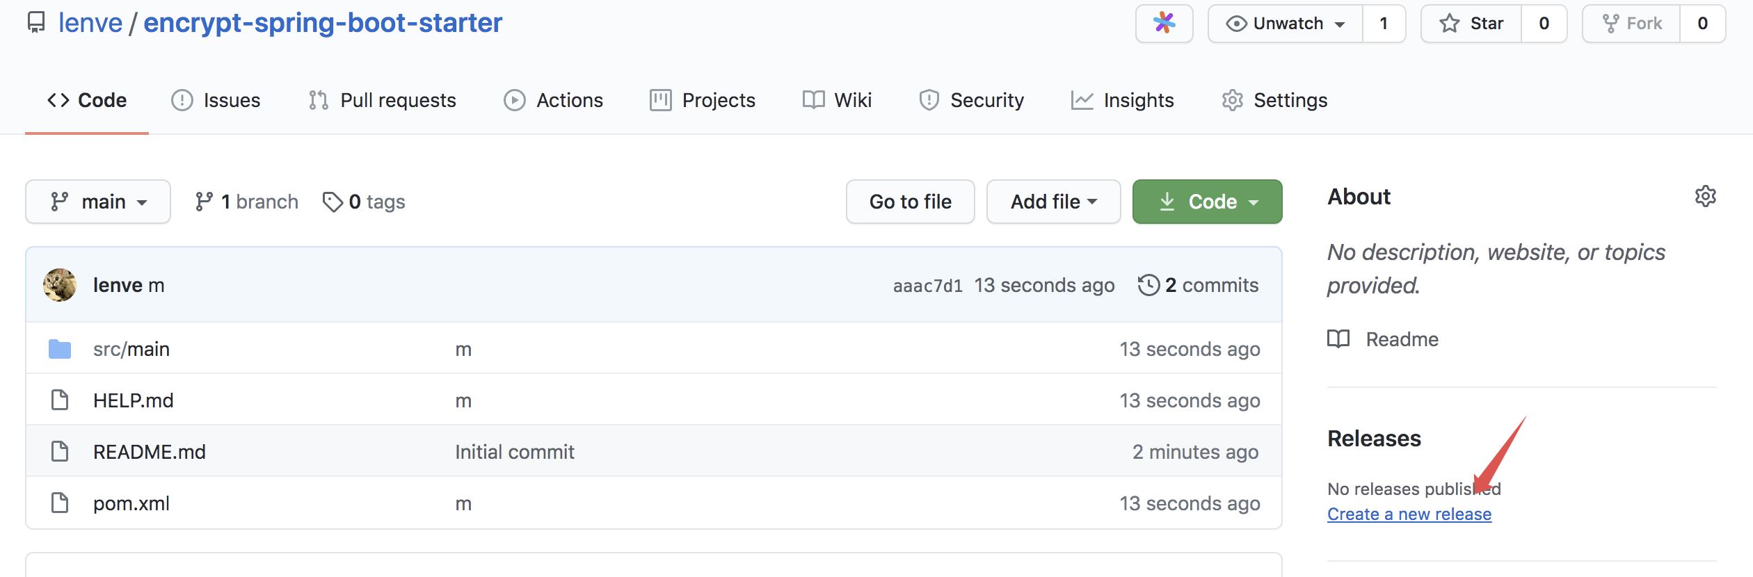1753x577 pixels.
Task: Click the src/main folder icon
Action: point(60,349)
